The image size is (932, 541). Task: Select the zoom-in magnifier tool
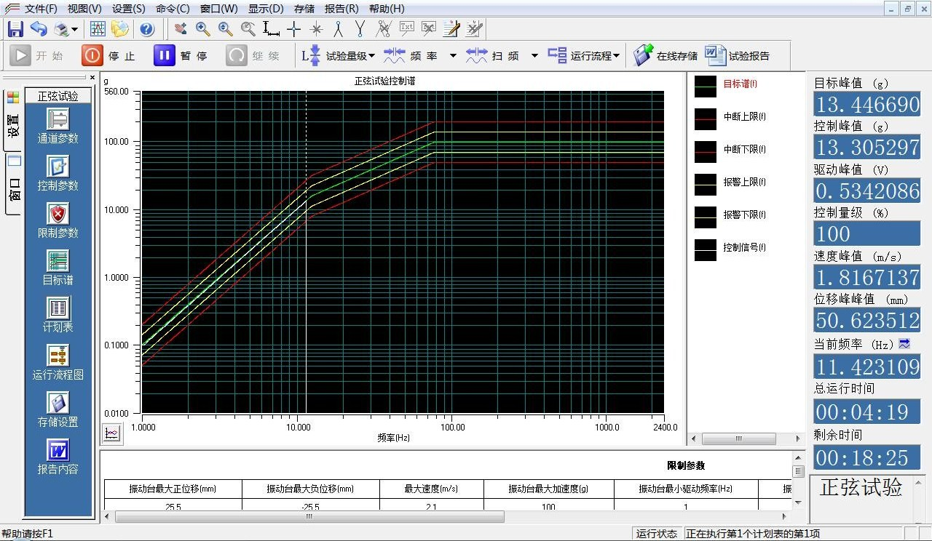click(x=203, y=29)
